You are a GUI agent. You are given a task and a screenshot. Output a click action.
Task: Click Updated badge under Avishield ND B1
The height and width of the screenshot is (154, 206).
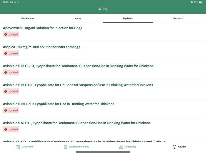pyautogui.click(x=11, y=129)
